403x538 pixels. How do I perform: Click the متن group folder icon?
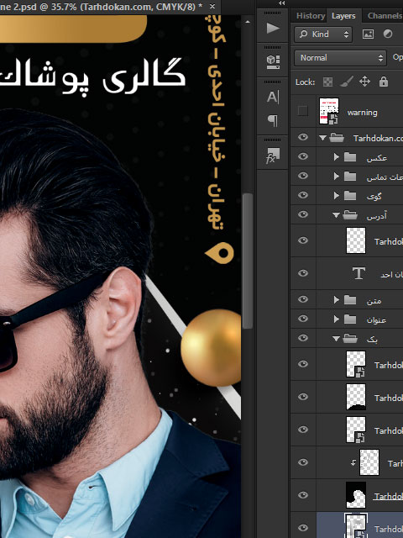[350, 300]
